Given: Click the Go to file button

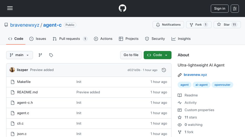Looking at the screenshot, I should [x=131, y=55].
